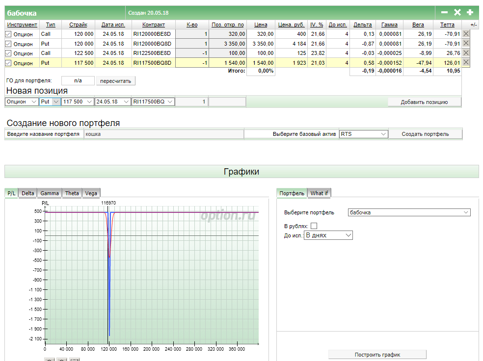Uncheck the Call 122 500 option row checkbox

click(x=8, y=53)
